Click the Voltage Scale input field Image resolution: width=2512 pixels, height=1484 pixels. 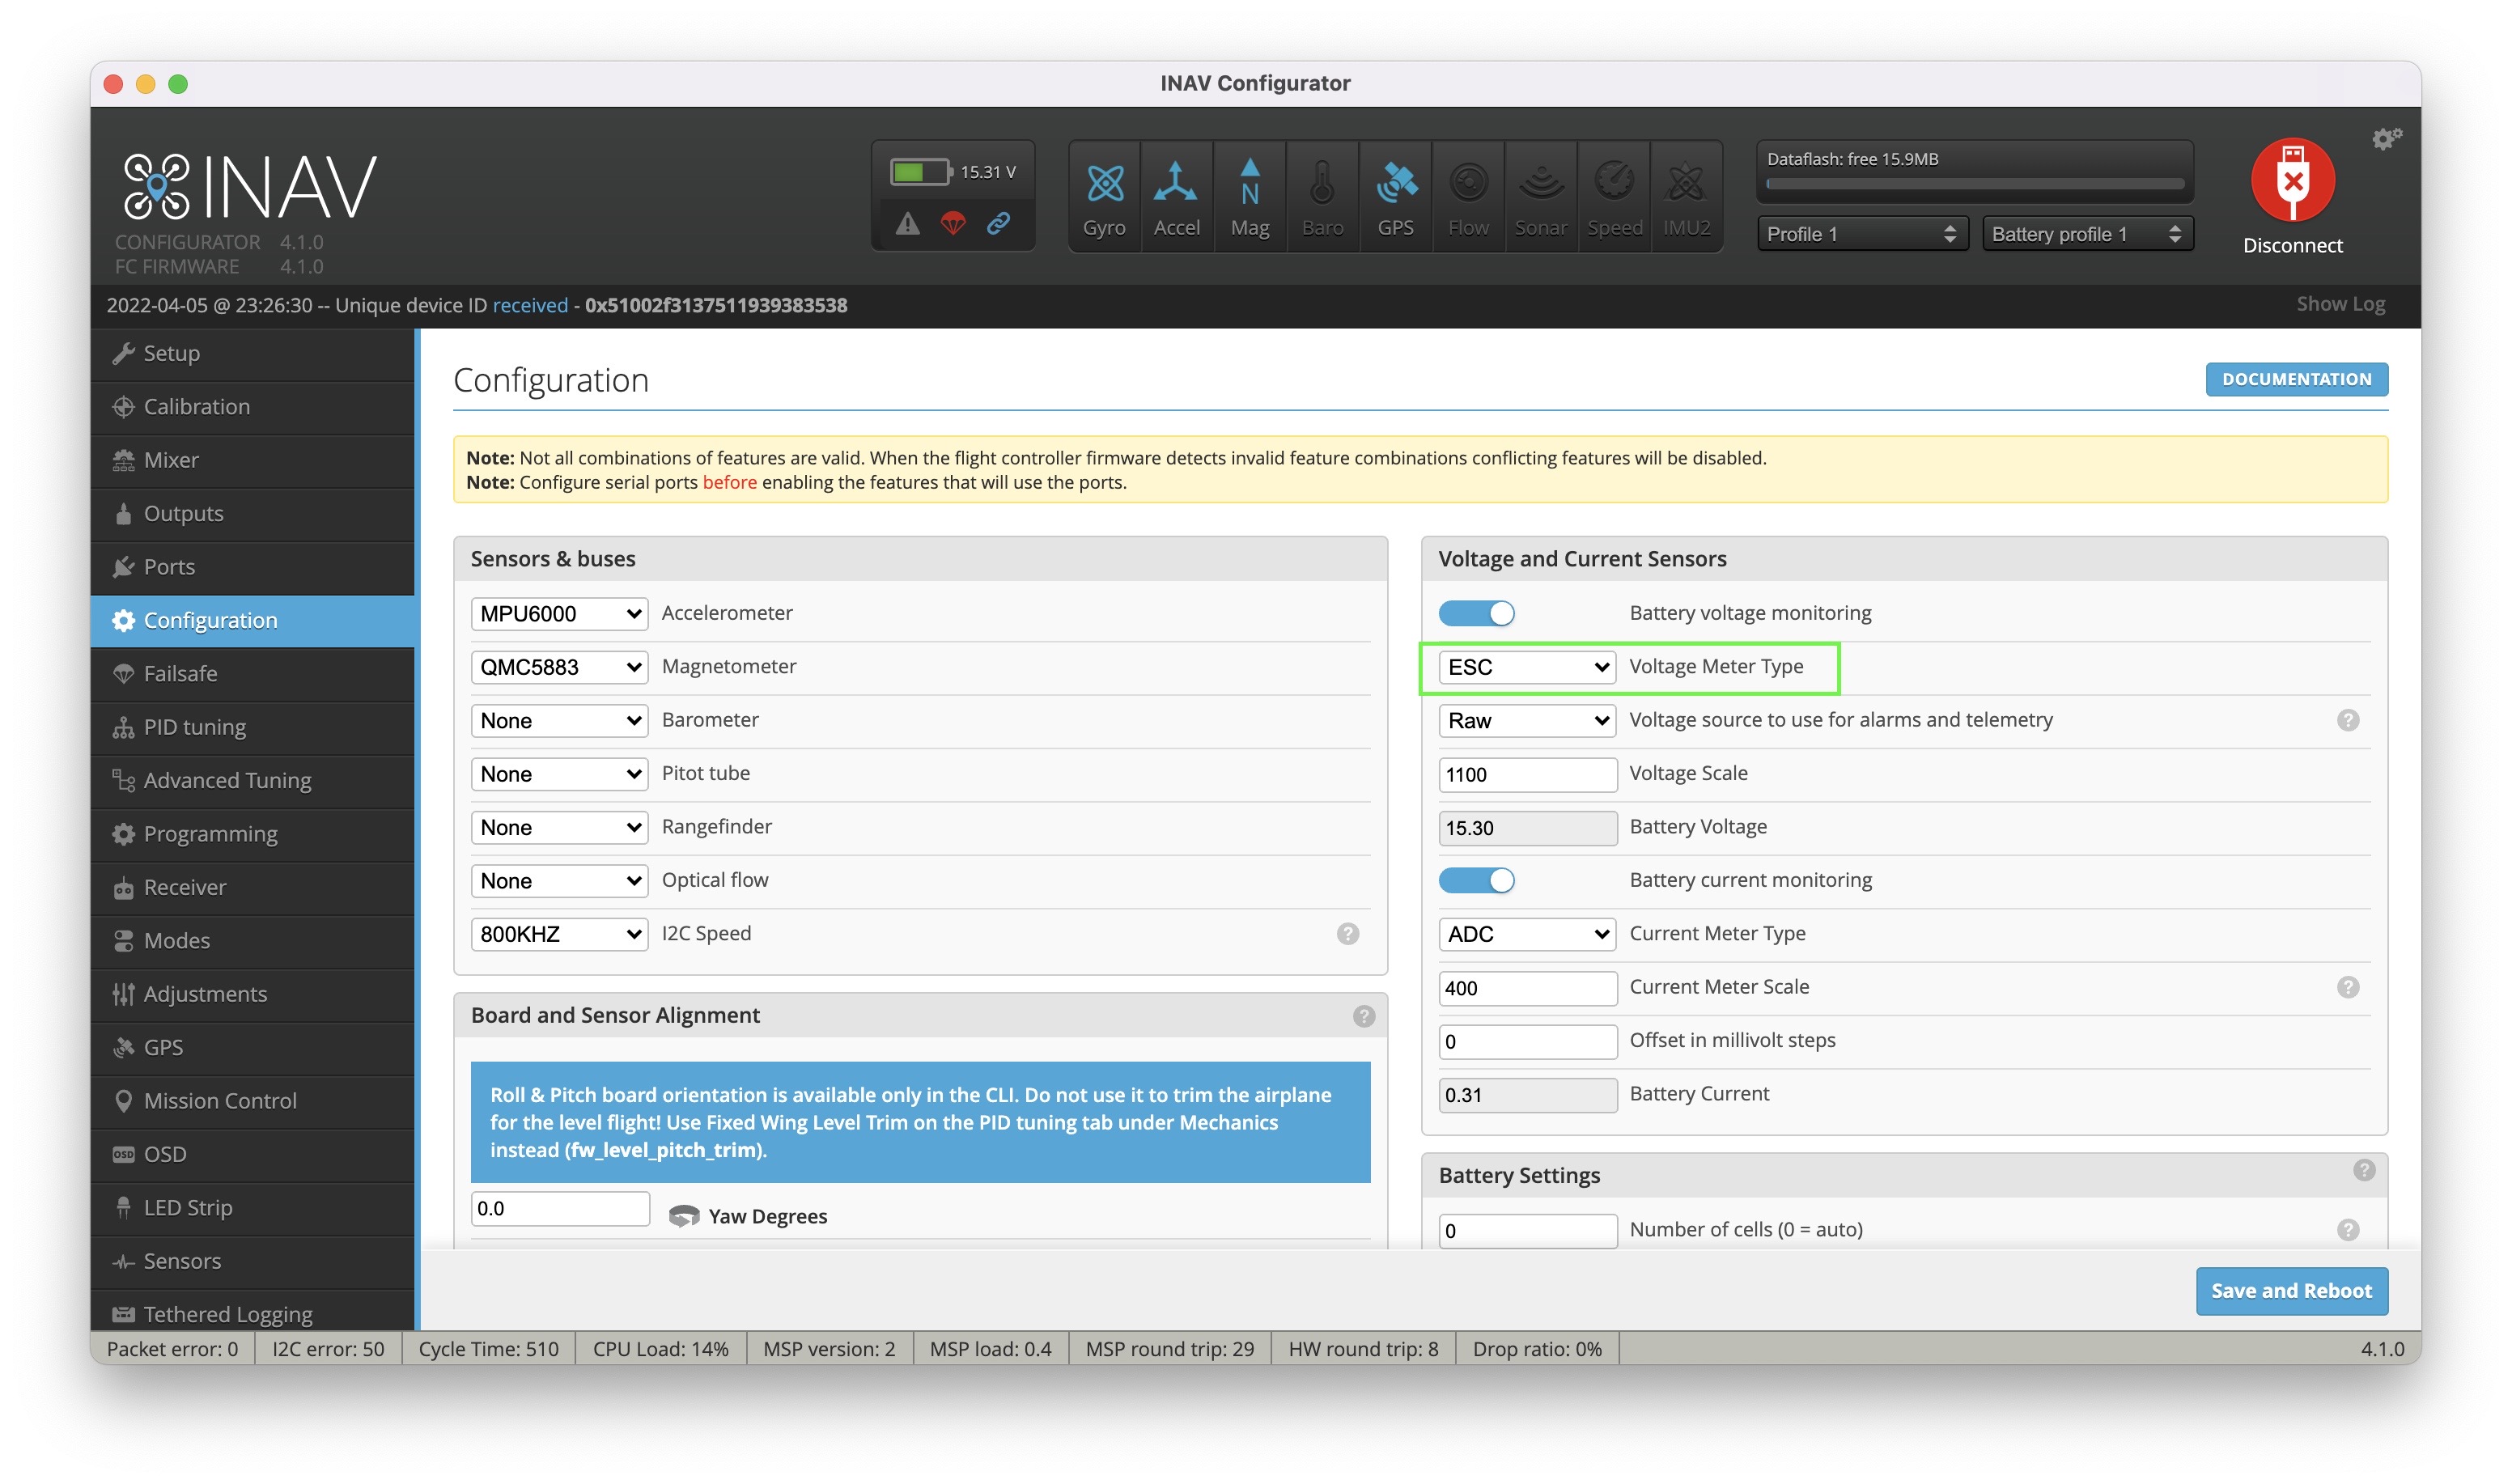click(x=1526, y=774)
